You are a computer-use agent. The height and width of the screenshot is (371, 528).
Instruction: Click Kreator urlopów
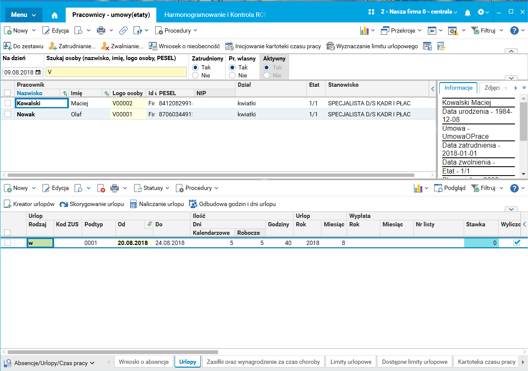(29, 204)
